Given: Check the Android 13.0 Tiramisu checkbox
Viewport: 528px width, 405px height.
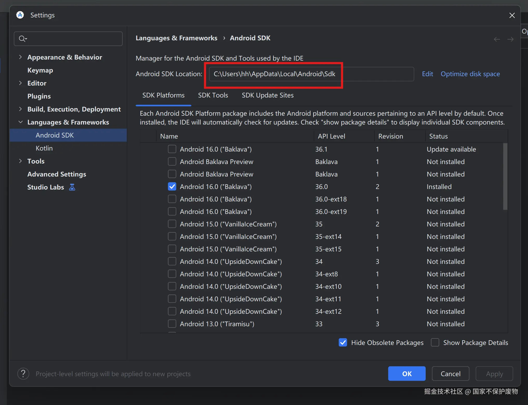Looking at the screenshot, I should click(x=172, y=324).
